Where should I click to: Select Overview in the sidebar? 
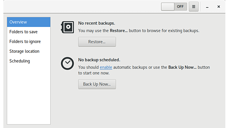[x=29, y=22]
